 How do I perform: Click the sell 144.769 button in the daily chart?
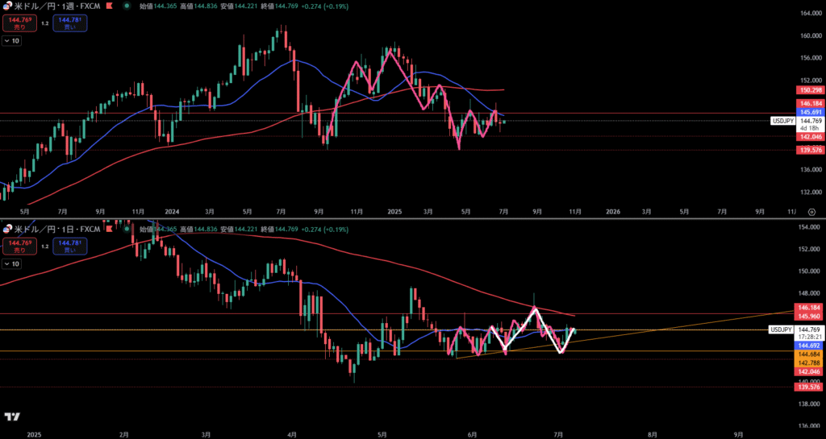pyautogui.click(x=20, y=246)
